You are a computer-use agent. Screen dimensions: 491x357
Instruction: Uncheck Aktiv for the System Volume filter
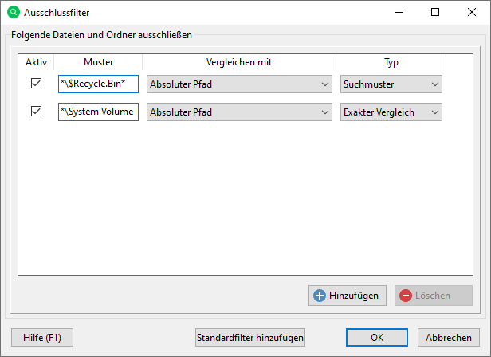click(37, 112)
